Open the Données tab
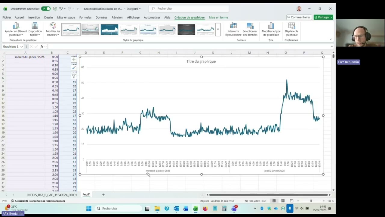Image resolution: width=385 pixels, height=217 pixels. click(101, 17)
